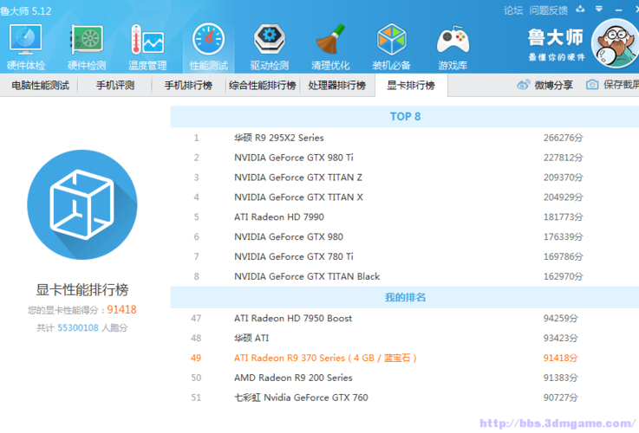Switch to 手机排行榜 tab
639x433 pixels.
point(188,86)
